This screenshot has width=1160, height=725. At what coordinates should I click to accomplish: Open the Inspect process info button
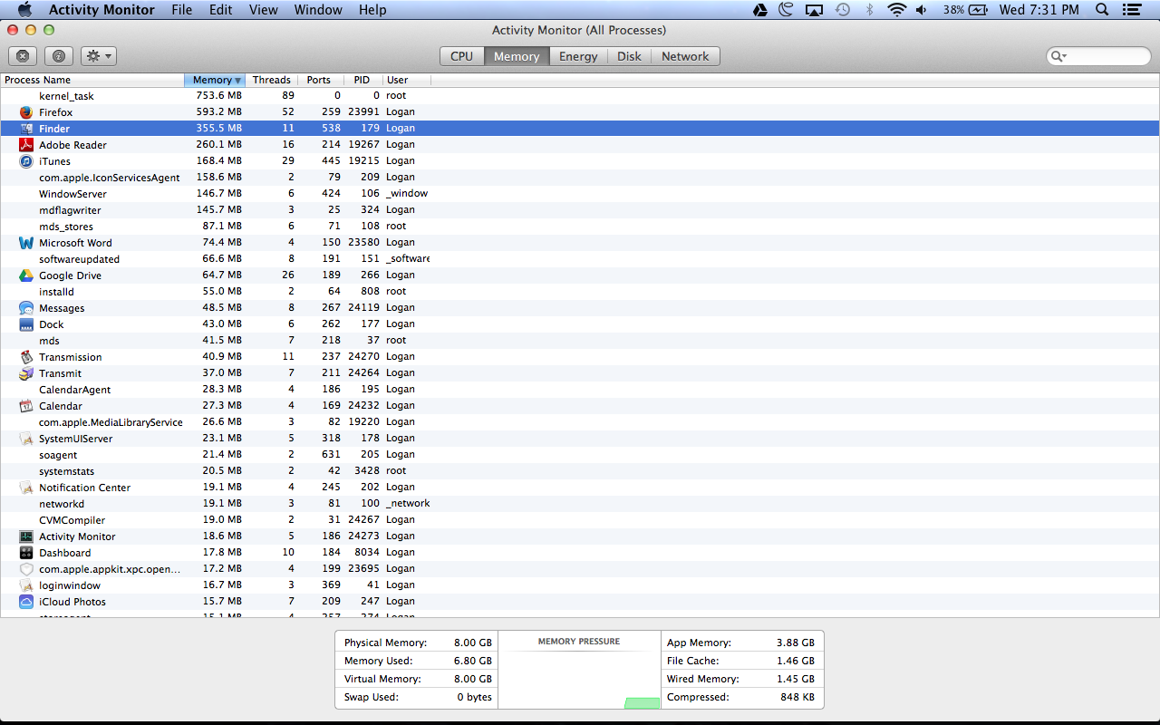pyautogui.click(x=59, y=56)
